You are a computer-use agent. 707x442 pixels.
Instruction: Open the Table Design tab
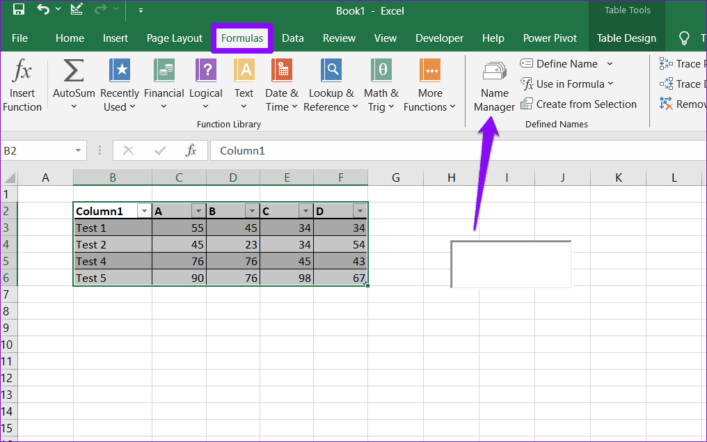click(626, 38)
